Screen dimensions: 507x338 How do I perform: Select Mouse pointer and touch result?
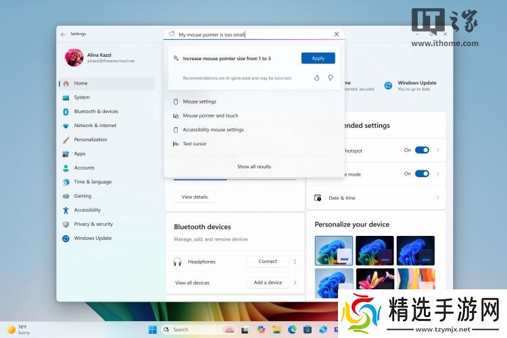tap(210, 116)
